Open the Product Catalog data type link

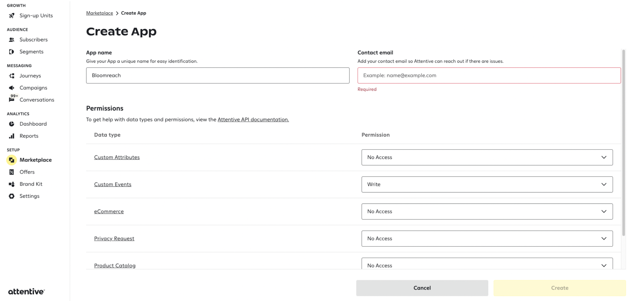(x=115, y=265)
